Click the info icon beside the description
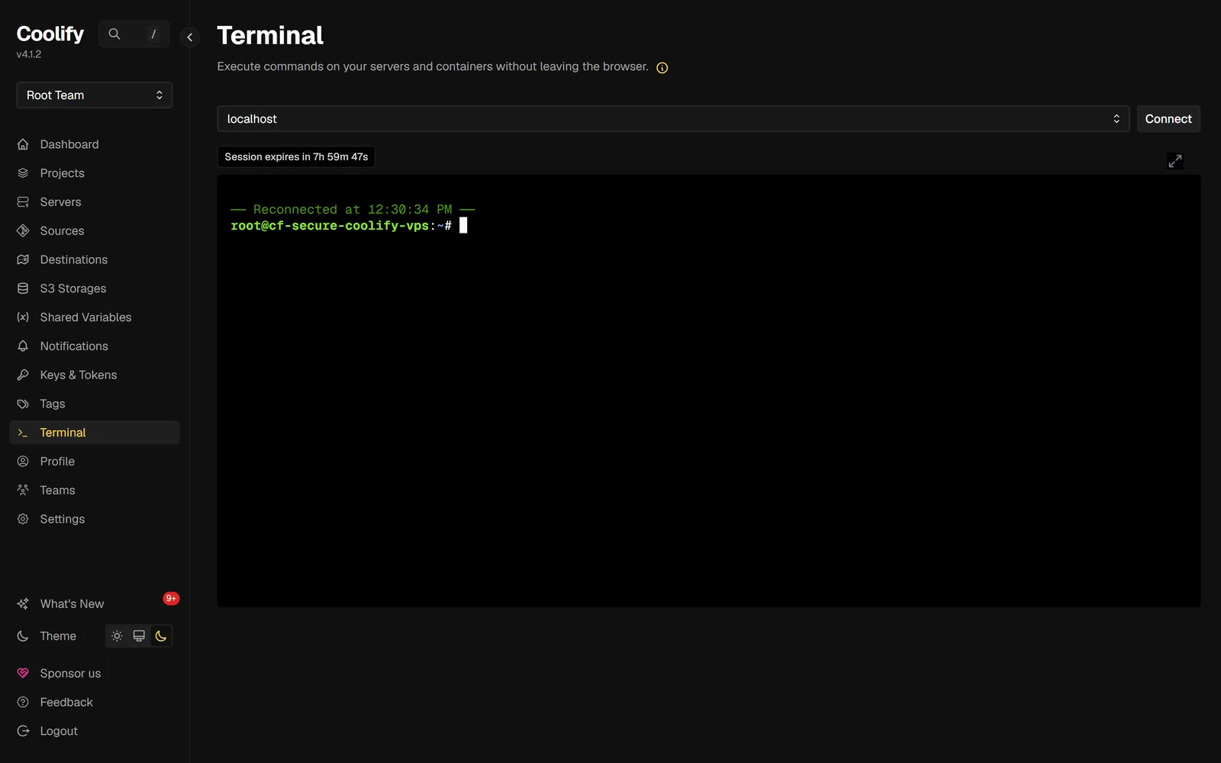 click(x=662, y=68)
